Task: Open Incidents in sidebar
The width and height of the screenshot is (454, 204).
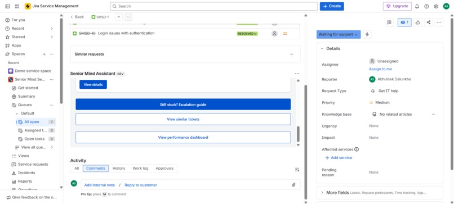Action: pyautogui.click(x=26, y=173)
